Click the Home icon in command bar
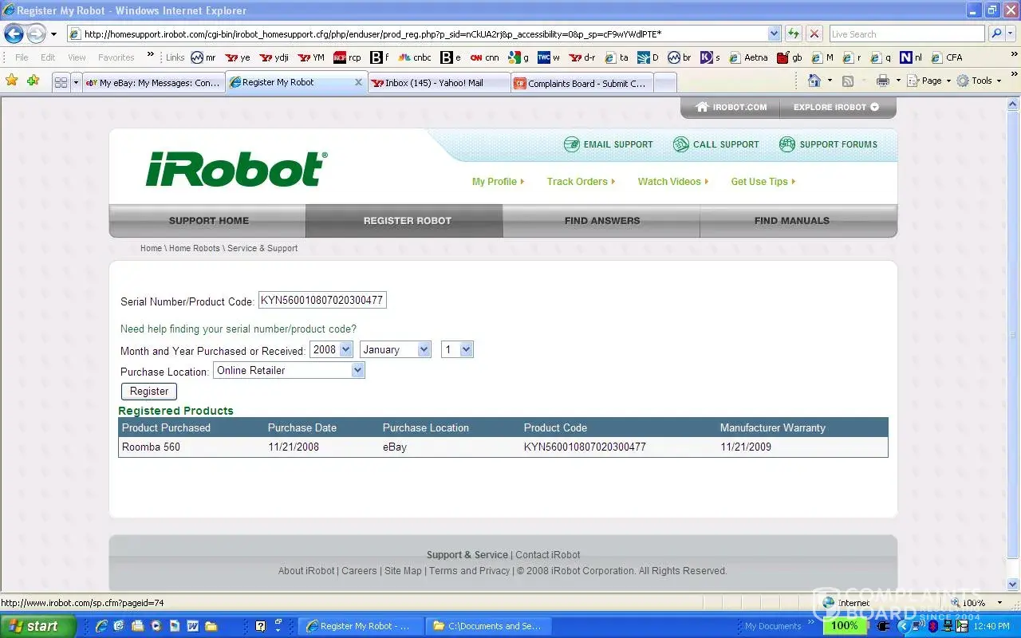 coord(814,81)
